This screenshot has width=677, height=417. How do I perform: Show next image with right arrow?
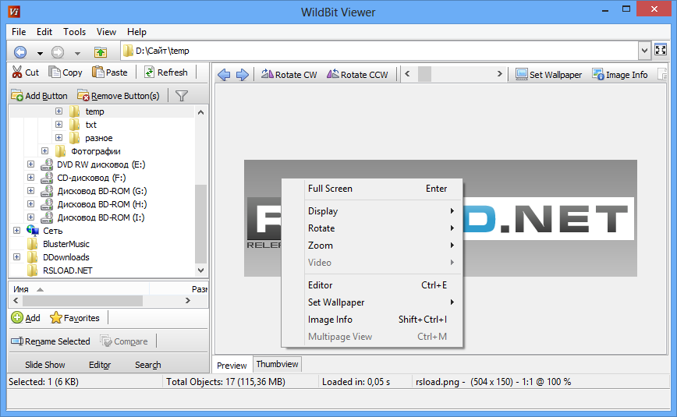click(243, 75)
